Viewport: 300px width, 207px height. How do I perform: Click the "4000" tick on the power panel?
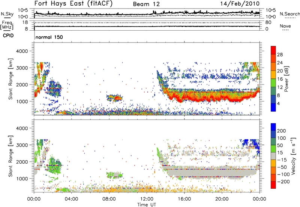point(22,51)
